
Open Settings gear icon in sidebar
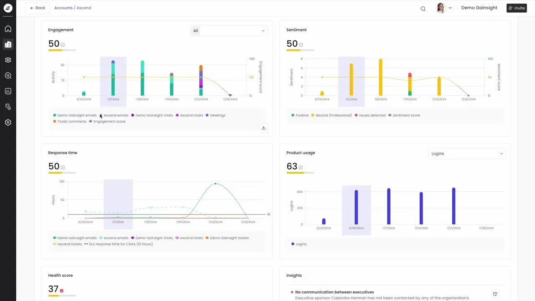tap(8, 122)
